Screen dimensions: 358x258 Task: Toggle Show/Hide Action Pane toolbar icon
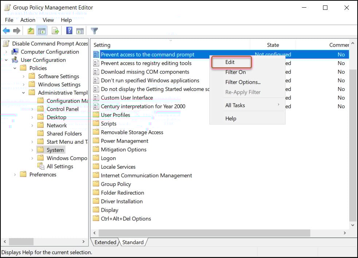point(80,31)
